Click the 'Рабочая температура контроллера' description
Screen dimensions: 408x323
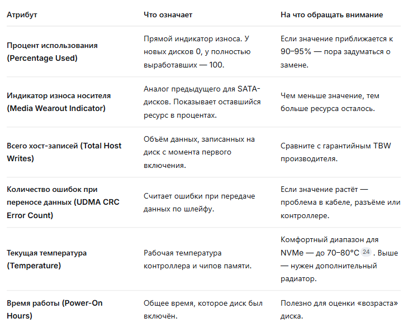click(197, 259)
